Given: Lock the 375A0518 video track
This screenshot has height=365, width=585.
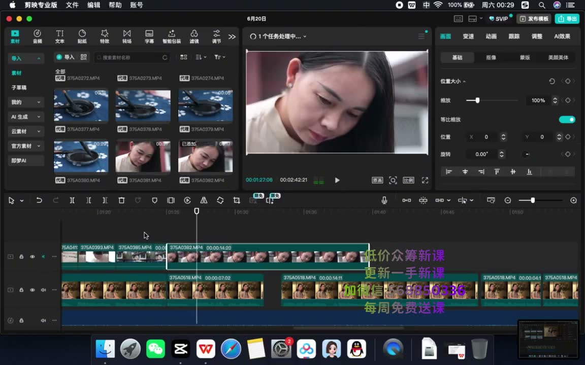Looking at the screenshot, I should tap(21, 290).
